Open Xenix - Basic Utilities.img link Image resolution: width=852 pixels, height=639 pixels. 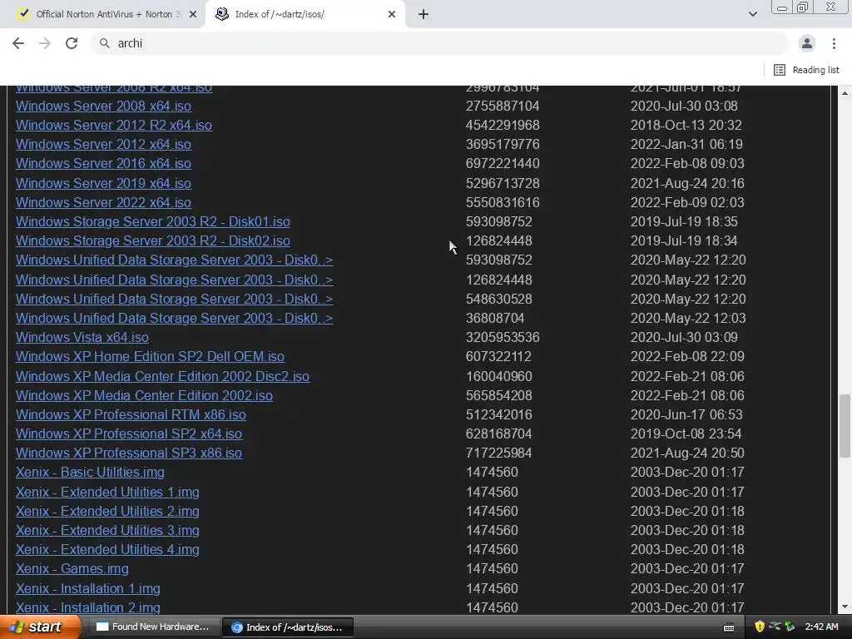click(x=90, y=473)
